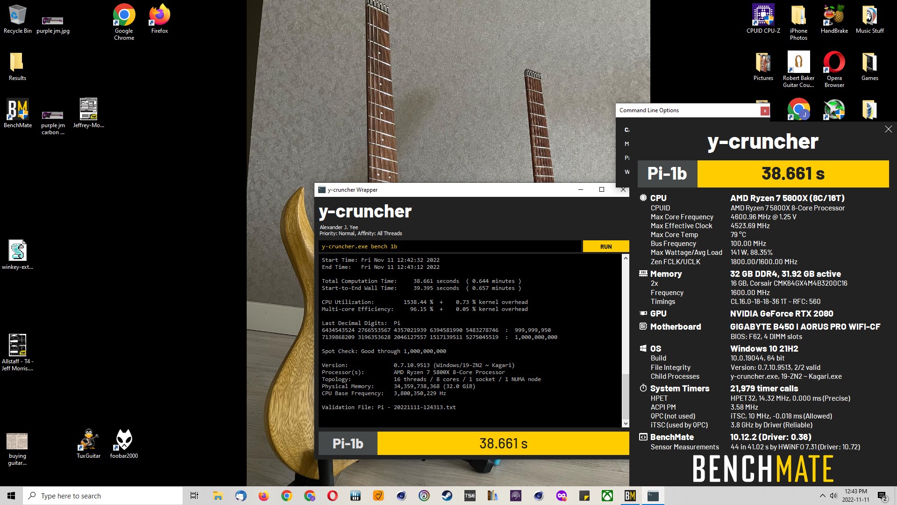
Task: Open purple jm.jpg image file on desktop
Action: click(53, 24)
